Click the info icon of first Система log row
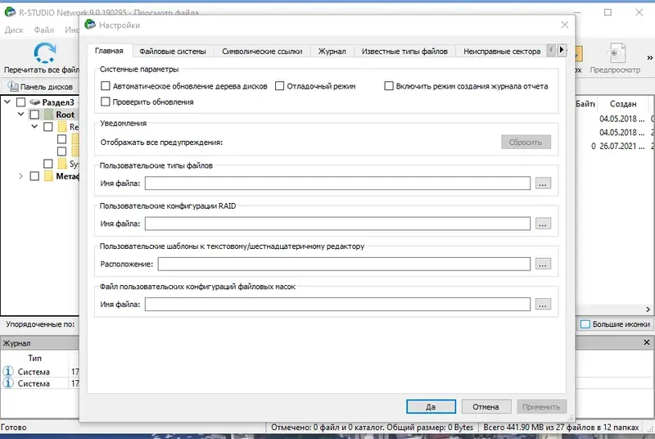The width and height of the screenshot is (655, 439). pyautogui.click(x=8, y=371)
